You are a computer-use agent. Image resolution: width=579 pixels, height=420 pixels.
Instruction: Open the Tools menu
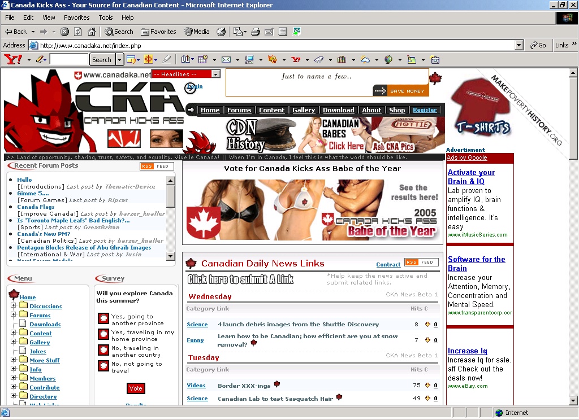tap(106, 17)
